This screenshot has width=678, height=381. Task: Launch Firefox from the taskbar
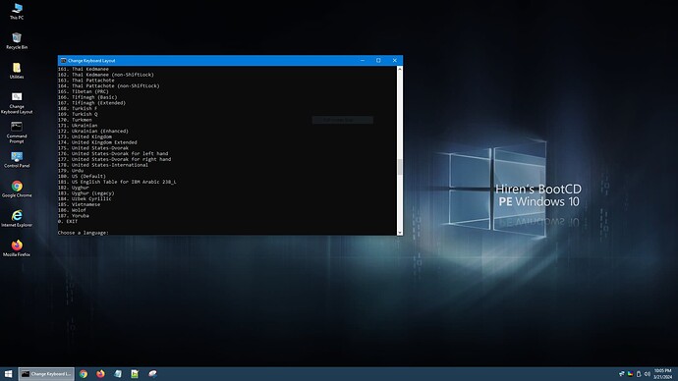point(100,374)
